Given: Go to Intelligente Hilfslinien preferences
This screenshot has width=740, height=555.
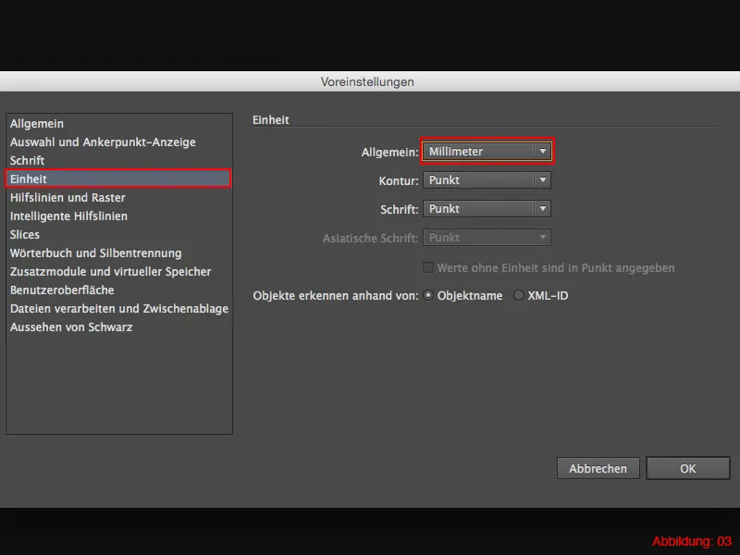Looking at the screenshot, I should tap(119, 216).
